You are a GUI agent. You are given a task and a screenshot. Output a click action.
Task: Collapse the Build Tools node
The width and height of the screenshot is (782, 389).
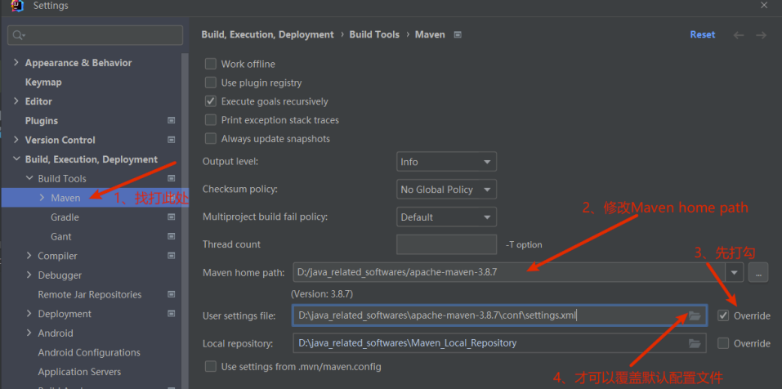pyautogui.click(x=29, y=178)
